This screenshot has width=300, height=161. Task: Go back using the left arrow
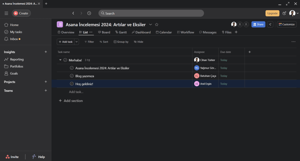[73, 13]
